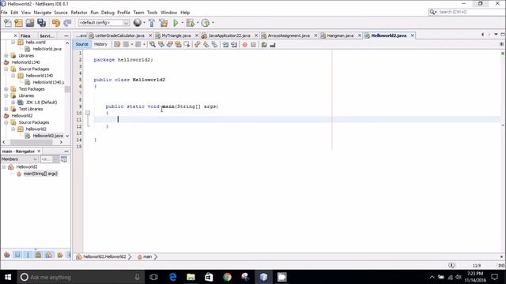This screenshot has height=284, width=506.
Task: Click the Search (Ctrl+I) field
Action: pos(470,12)
